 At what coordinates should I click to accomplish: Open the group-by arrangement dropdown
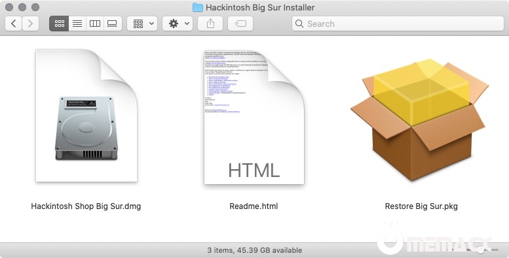tap(142, 24)
